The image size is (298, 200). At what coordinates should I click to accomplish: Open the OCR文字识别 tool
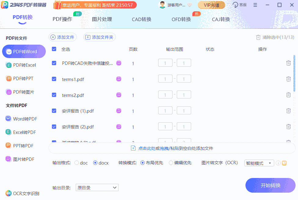[24, 193]
